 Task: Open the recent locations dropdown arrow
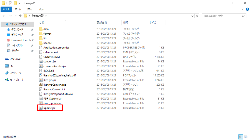point(16,16)
